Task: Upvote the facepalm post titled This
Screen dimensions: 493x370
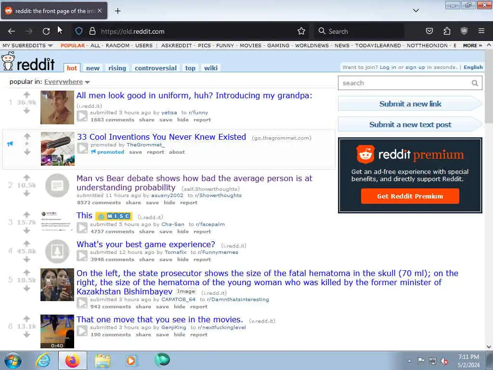Action: (27, 214)
